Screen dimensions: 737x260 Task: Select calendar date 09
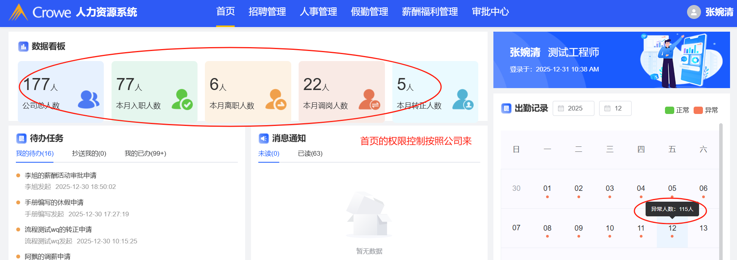[579, 228]
